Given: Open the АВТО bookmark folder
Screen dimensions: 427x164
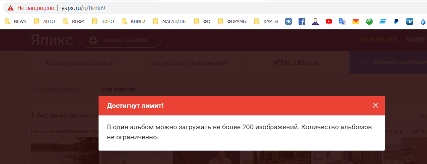Looking at the screenshot, I should coord(45,21).
